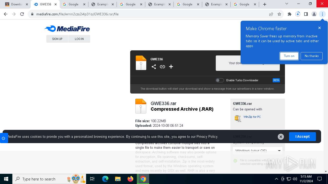Click Chrome icon in taskbar
The width and height of the screenshot is (328, 184).
click(x=143, y=179)
